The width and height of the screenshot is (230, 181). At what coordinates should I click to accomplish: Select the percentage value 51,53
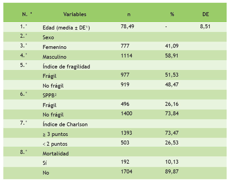(x=172, y=75)
